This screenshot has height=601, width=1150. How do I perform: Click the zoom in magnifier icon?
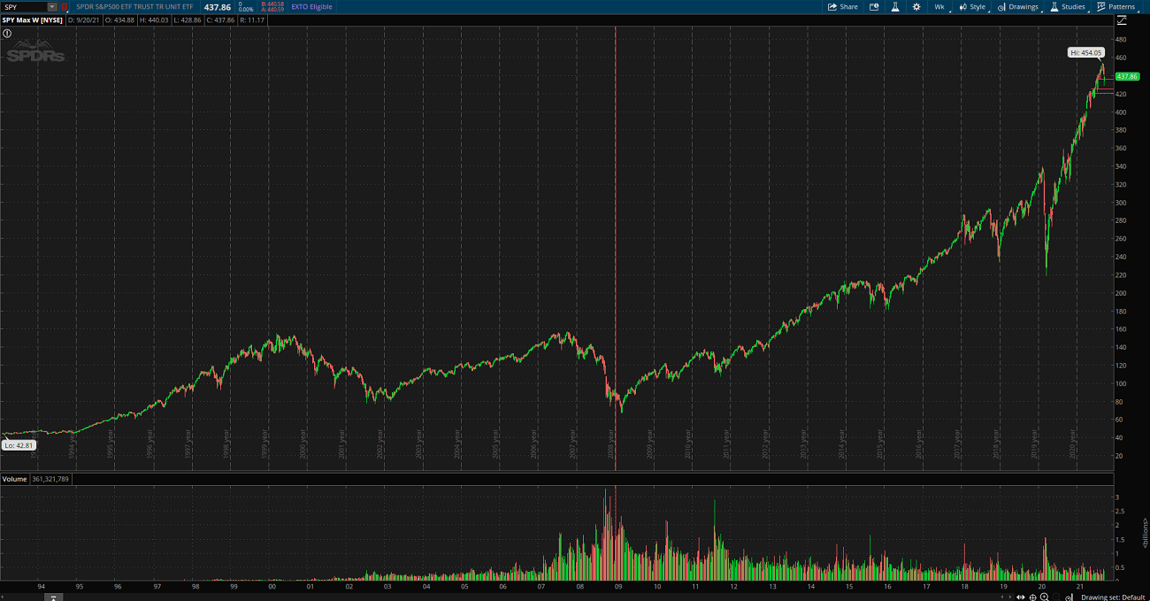click(1044, 597)
